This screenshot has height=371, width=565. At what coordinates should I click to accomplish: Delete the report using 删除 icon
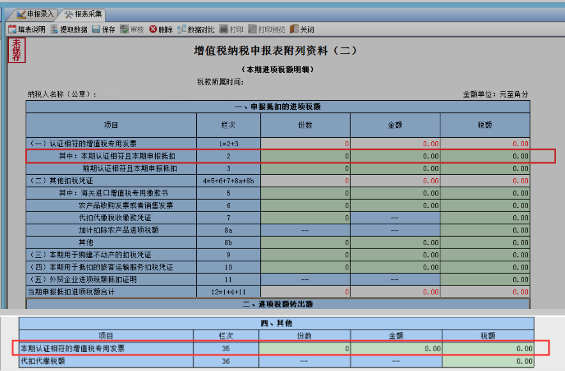153,29
